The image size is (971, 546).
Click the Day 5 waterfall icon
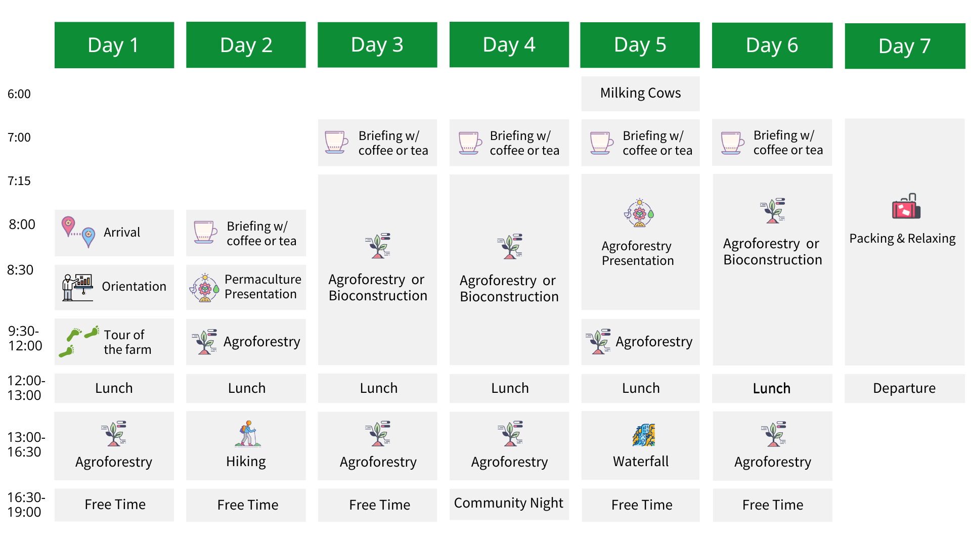[643, 435]
